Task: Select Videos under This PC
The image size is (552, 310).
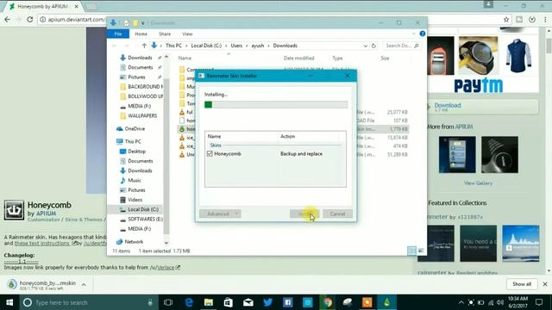Action: tap(135, 200)
